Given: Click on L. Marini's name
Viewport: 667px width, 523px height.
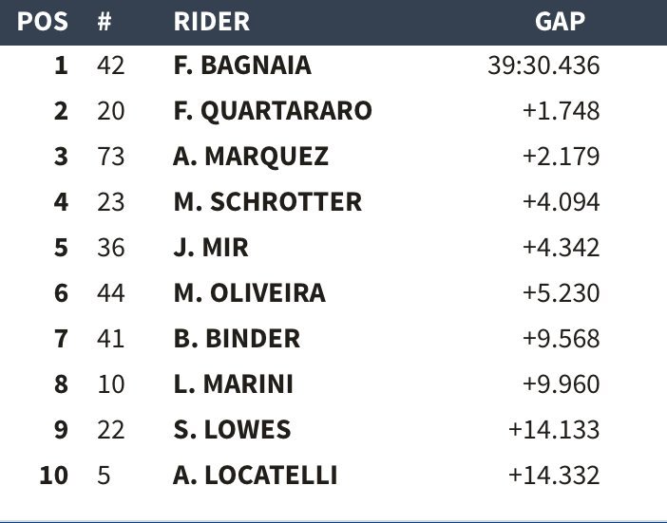Looking at the screenshot, I should point(233,383).
